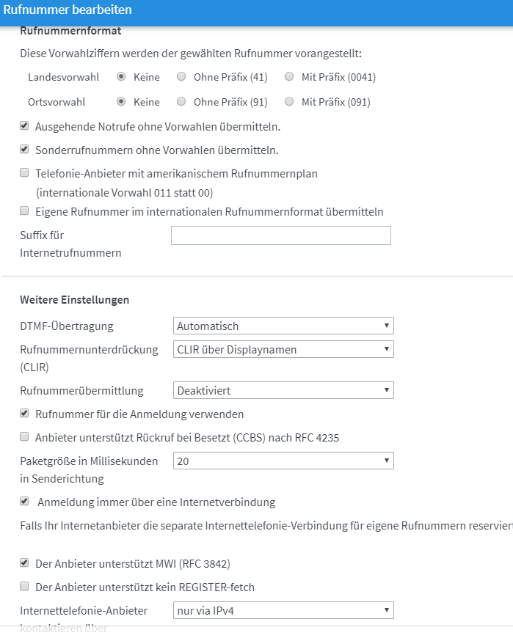Toggle 'Sonderrufnummern ohne Vorwahlen übermitteln' checkbox

pos(24,150)
